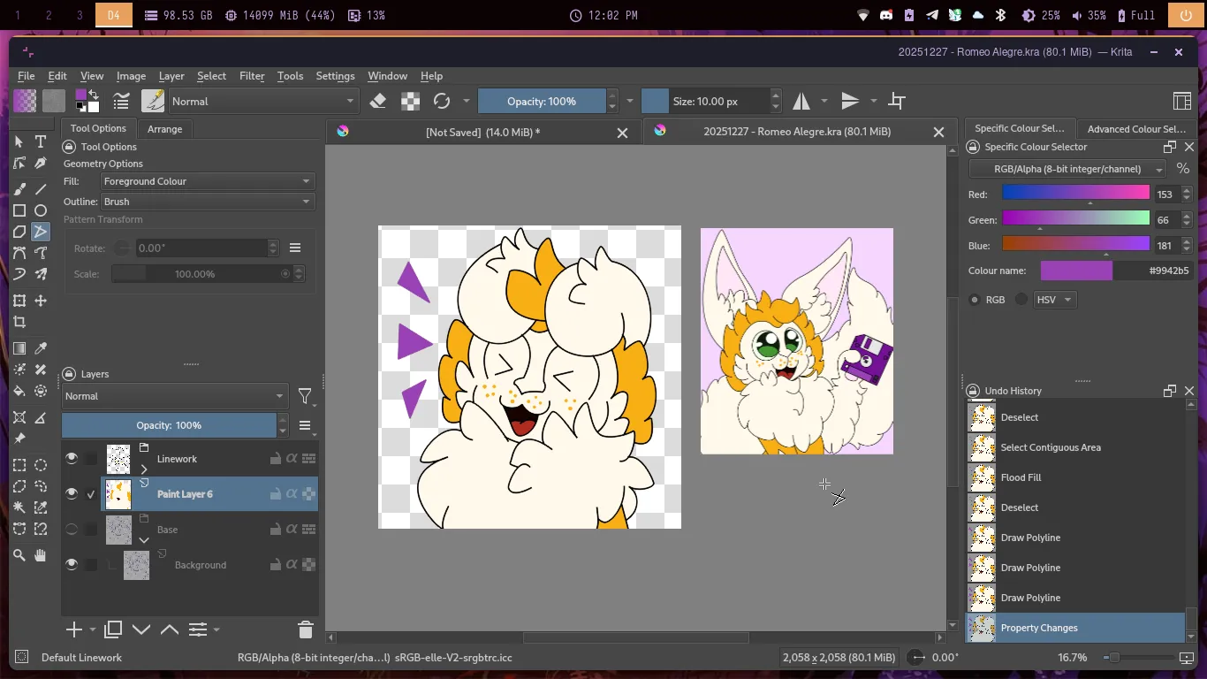Click Flood Fill in Undo History
This screenshot has height=679, width=1207.
[1021, 477]
